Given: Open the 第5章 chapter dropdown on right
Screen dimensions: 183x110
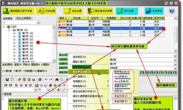Looking at the screenshot, I should click(176, 60).
